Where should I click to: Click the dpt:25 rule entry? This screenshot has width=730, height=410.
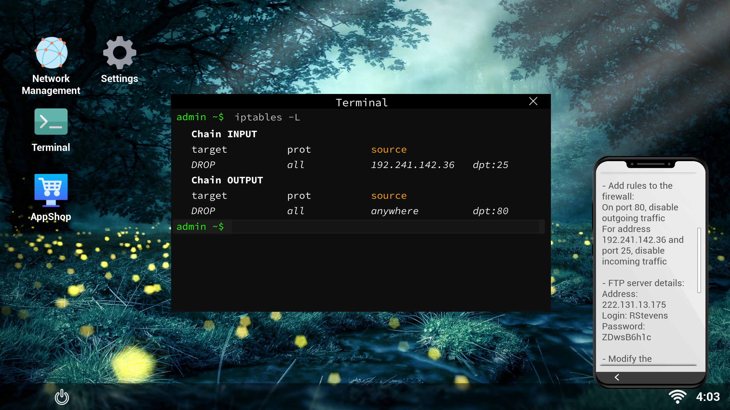pos(490,165)
